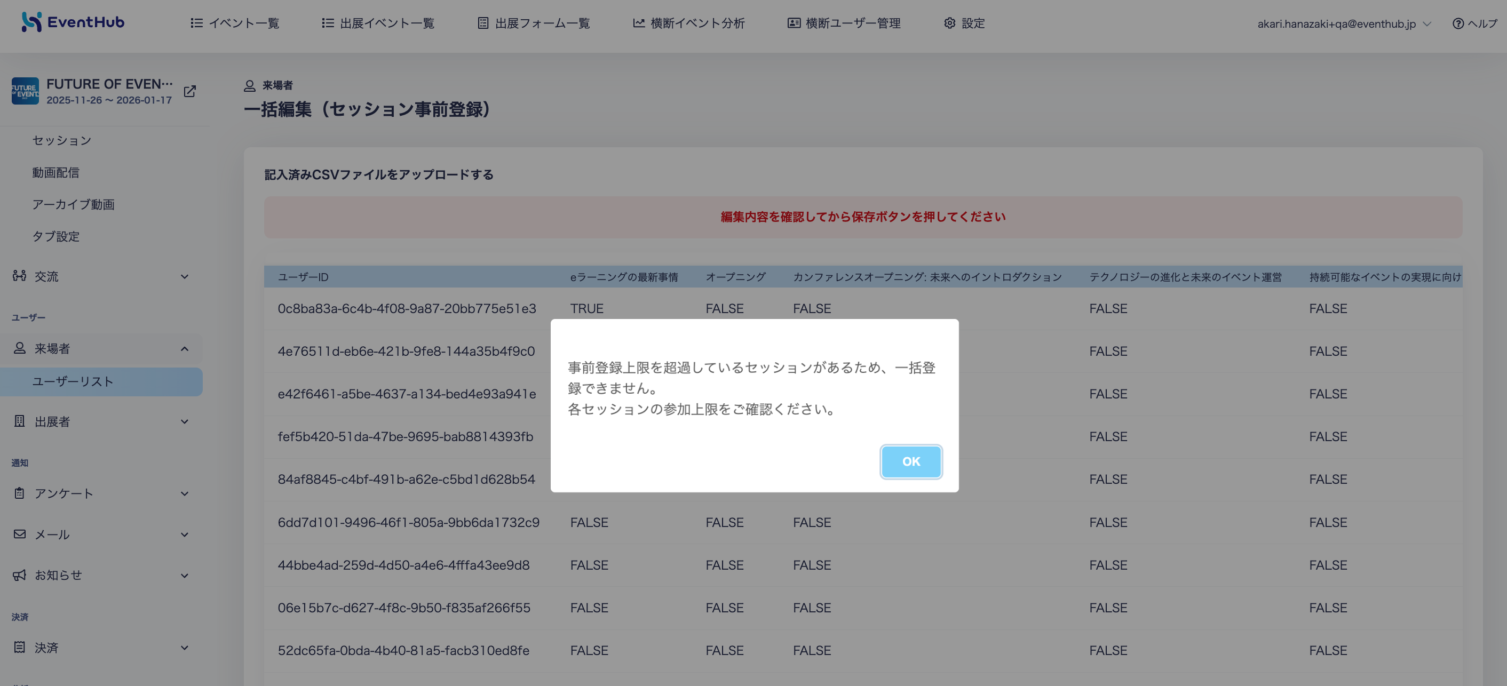Click the ユーザーID column header
This screenshot has height=686, width=1507.
pos(303,277)
